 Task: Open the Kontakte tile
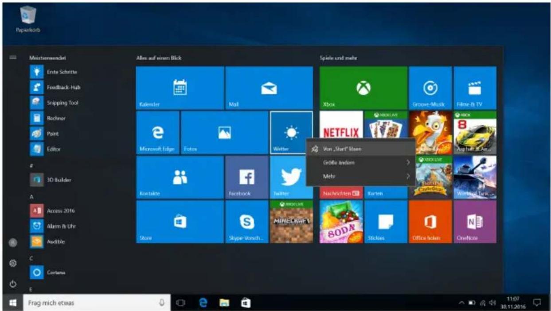(x=180, y=177)
